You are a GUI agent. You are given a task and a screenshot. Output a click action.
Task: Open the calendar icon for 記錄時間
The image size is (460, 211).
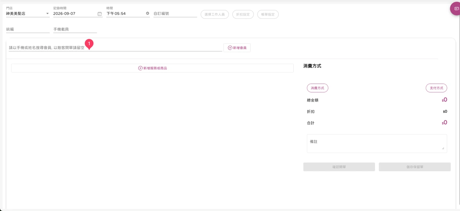(x=100, y=14)
